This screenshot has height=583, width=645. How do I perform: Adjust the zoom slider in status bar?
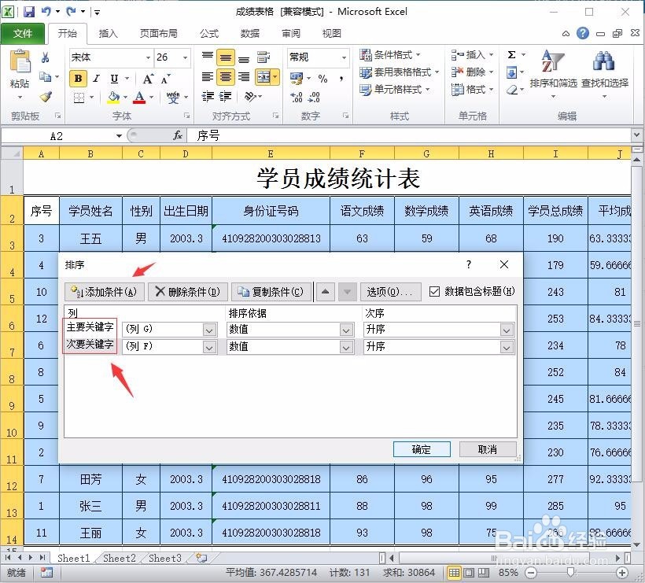pyautogui.click(x=570, y=572)
